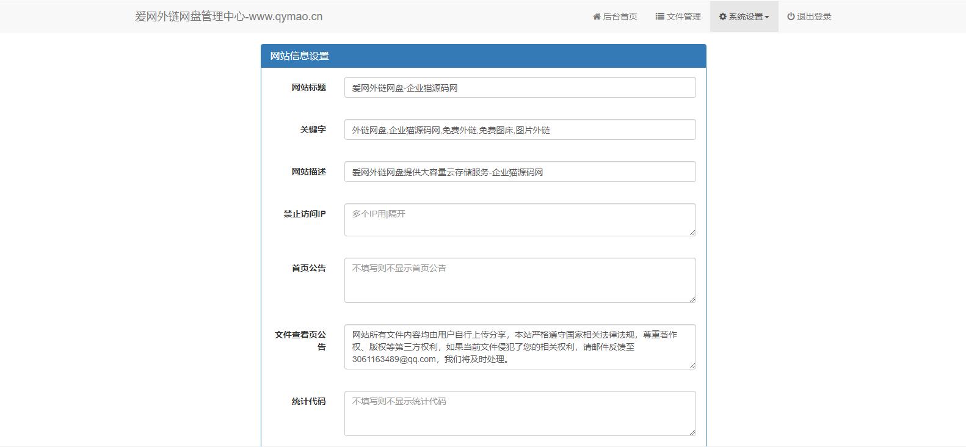Open the 爱网外链网盘管理中心 brand link
The height and width of the screenshot is (447, 966).
[x=228, y=16]
